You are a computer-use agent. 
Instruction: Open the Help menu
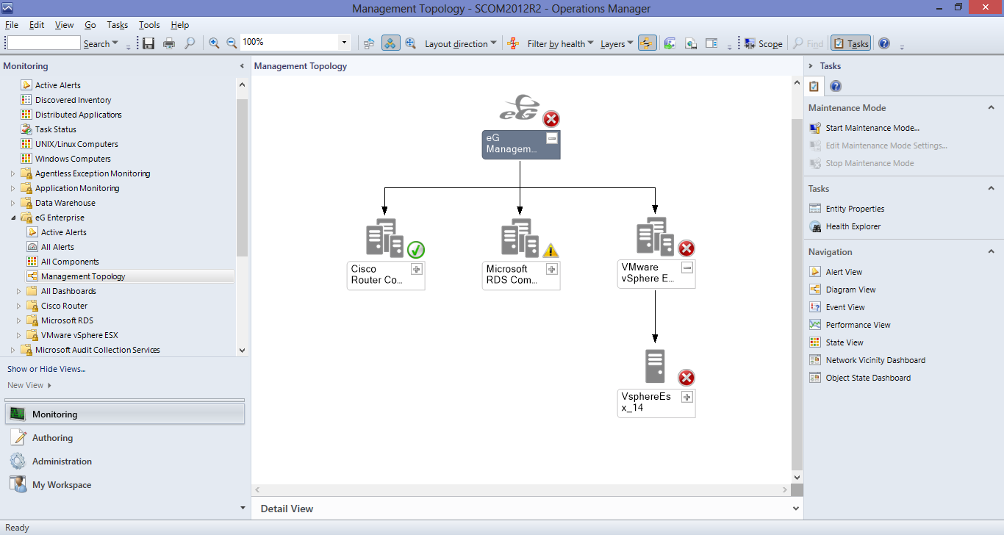pos(179,25)
